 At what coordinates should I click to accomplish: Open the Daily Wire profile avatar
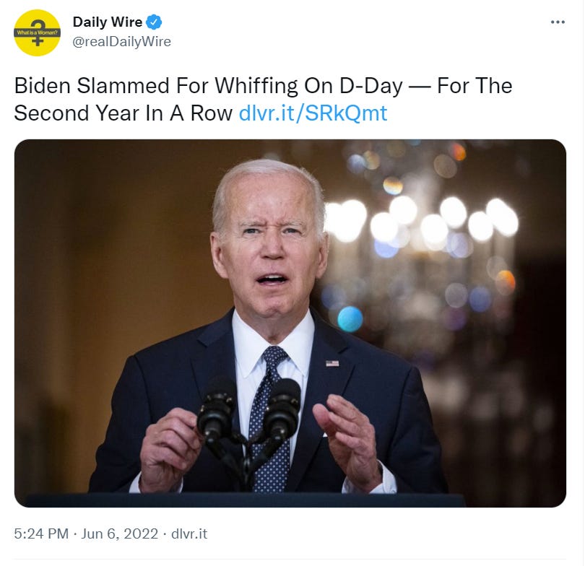click(37, 32)
